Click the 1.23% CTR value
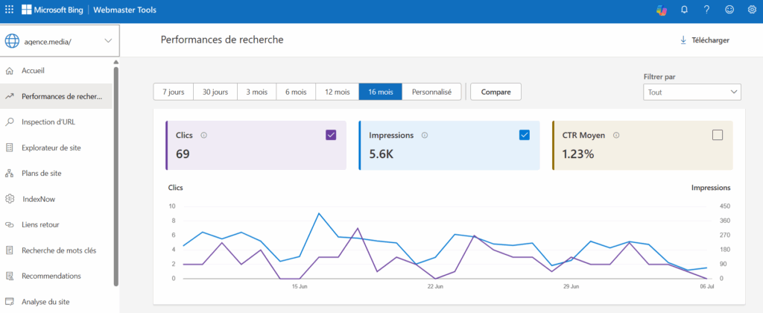Image resolution: width=763 pixels, height=313 pixels. pos(578,154)
